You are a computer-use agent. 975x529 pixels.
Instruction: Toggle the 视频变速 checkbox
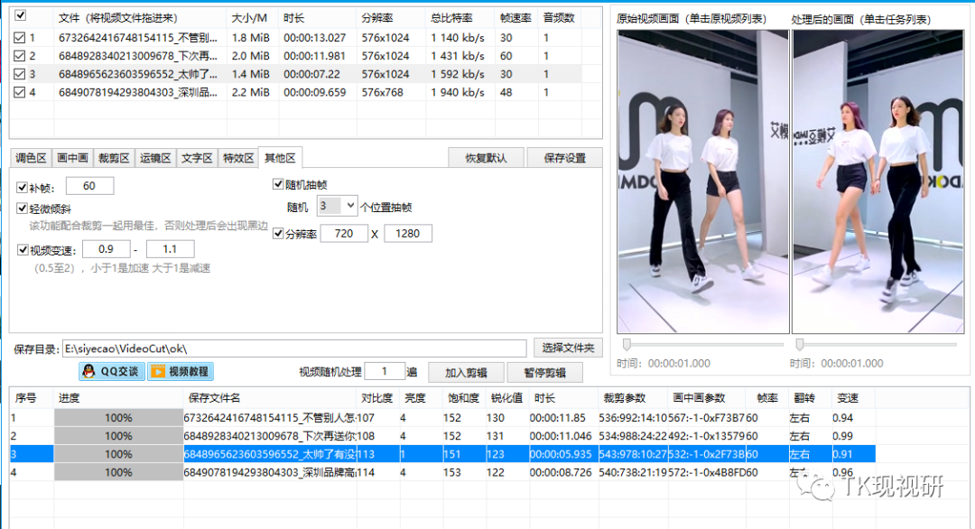point(23,250)
